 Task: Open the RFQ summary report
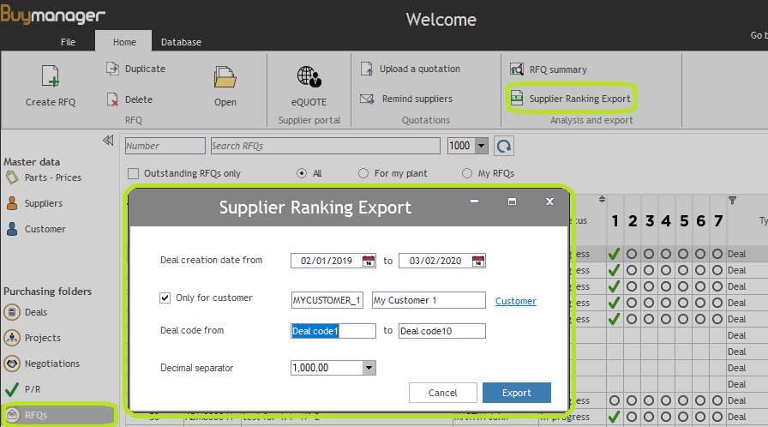pyautogui.click(x=516, y=69)
